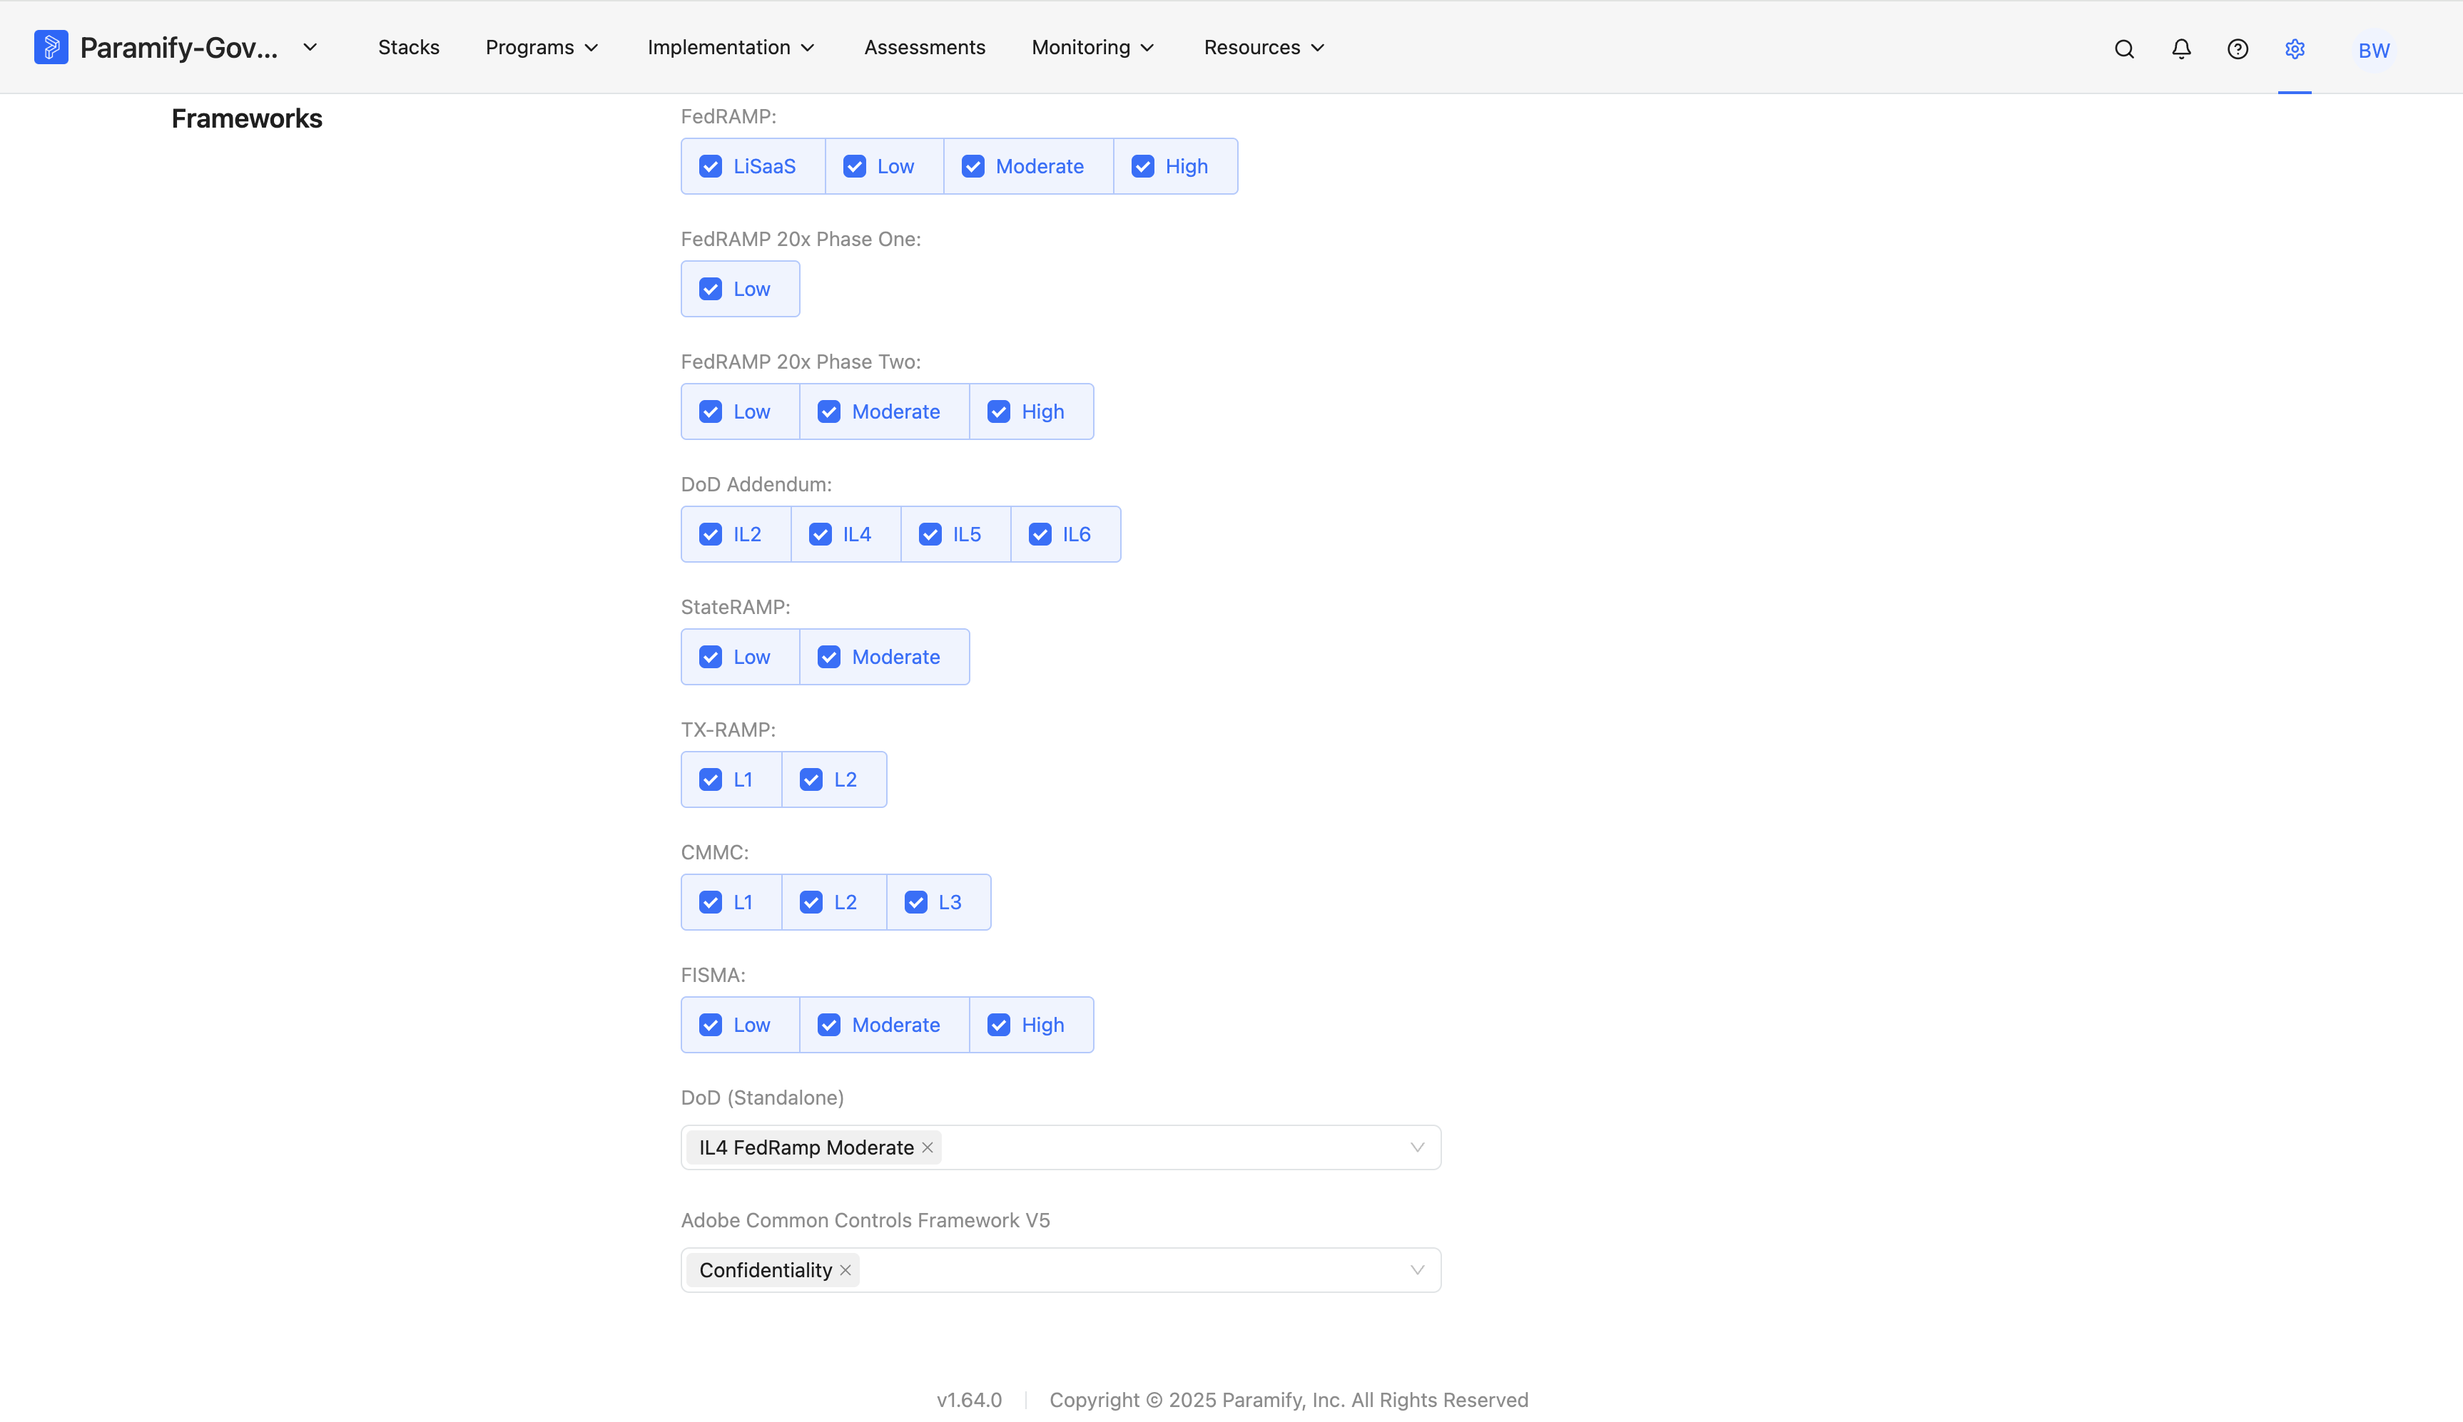2463x1422 pixels.
Task: Toggle FedRAMP High checkbox
Action: tap(1142, 167)
